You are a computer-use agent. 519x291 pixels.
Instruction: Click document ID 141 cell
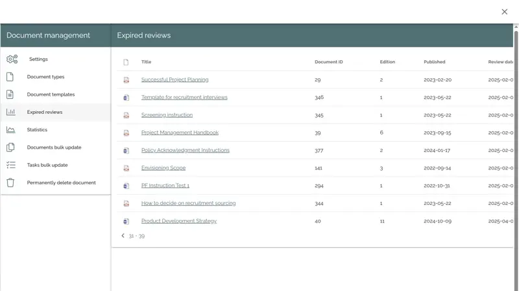pyautogui.click(x=319, y=168)
